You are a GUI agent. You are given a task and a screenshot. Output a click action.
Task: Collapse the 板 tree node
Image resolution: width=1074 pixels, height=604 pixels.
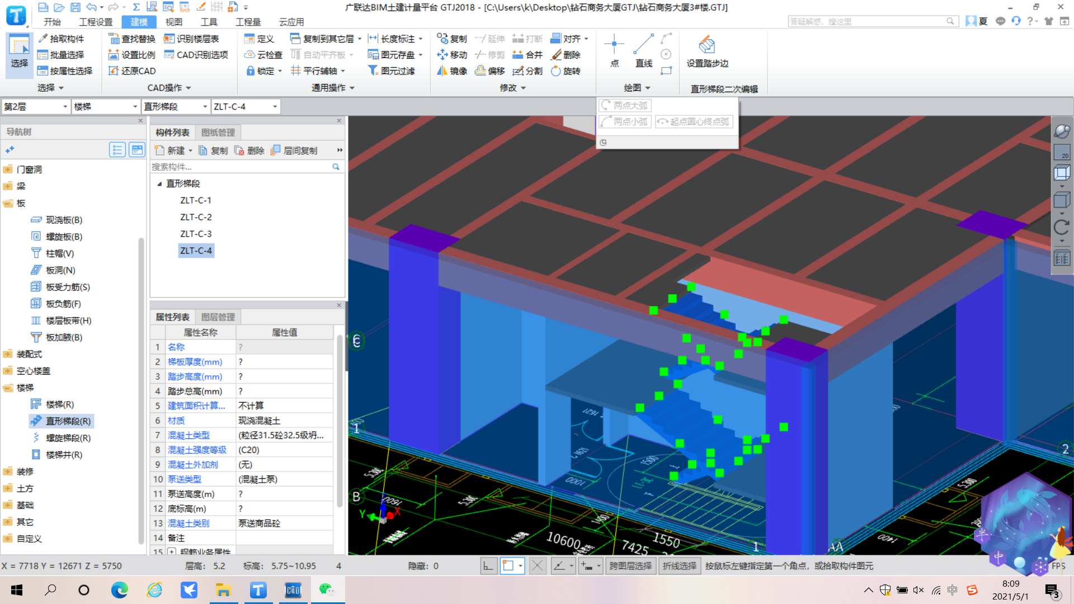tap(8, 203)
